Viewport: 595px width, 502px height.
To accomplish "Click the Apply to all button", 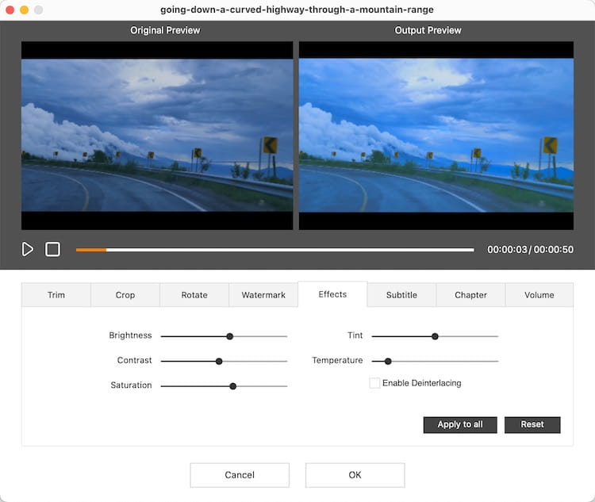I will (x=460, y=424).
